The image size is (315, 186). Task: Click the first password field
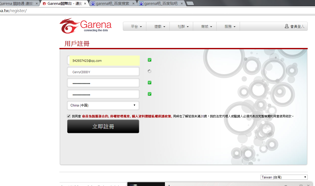coord(103,83)
